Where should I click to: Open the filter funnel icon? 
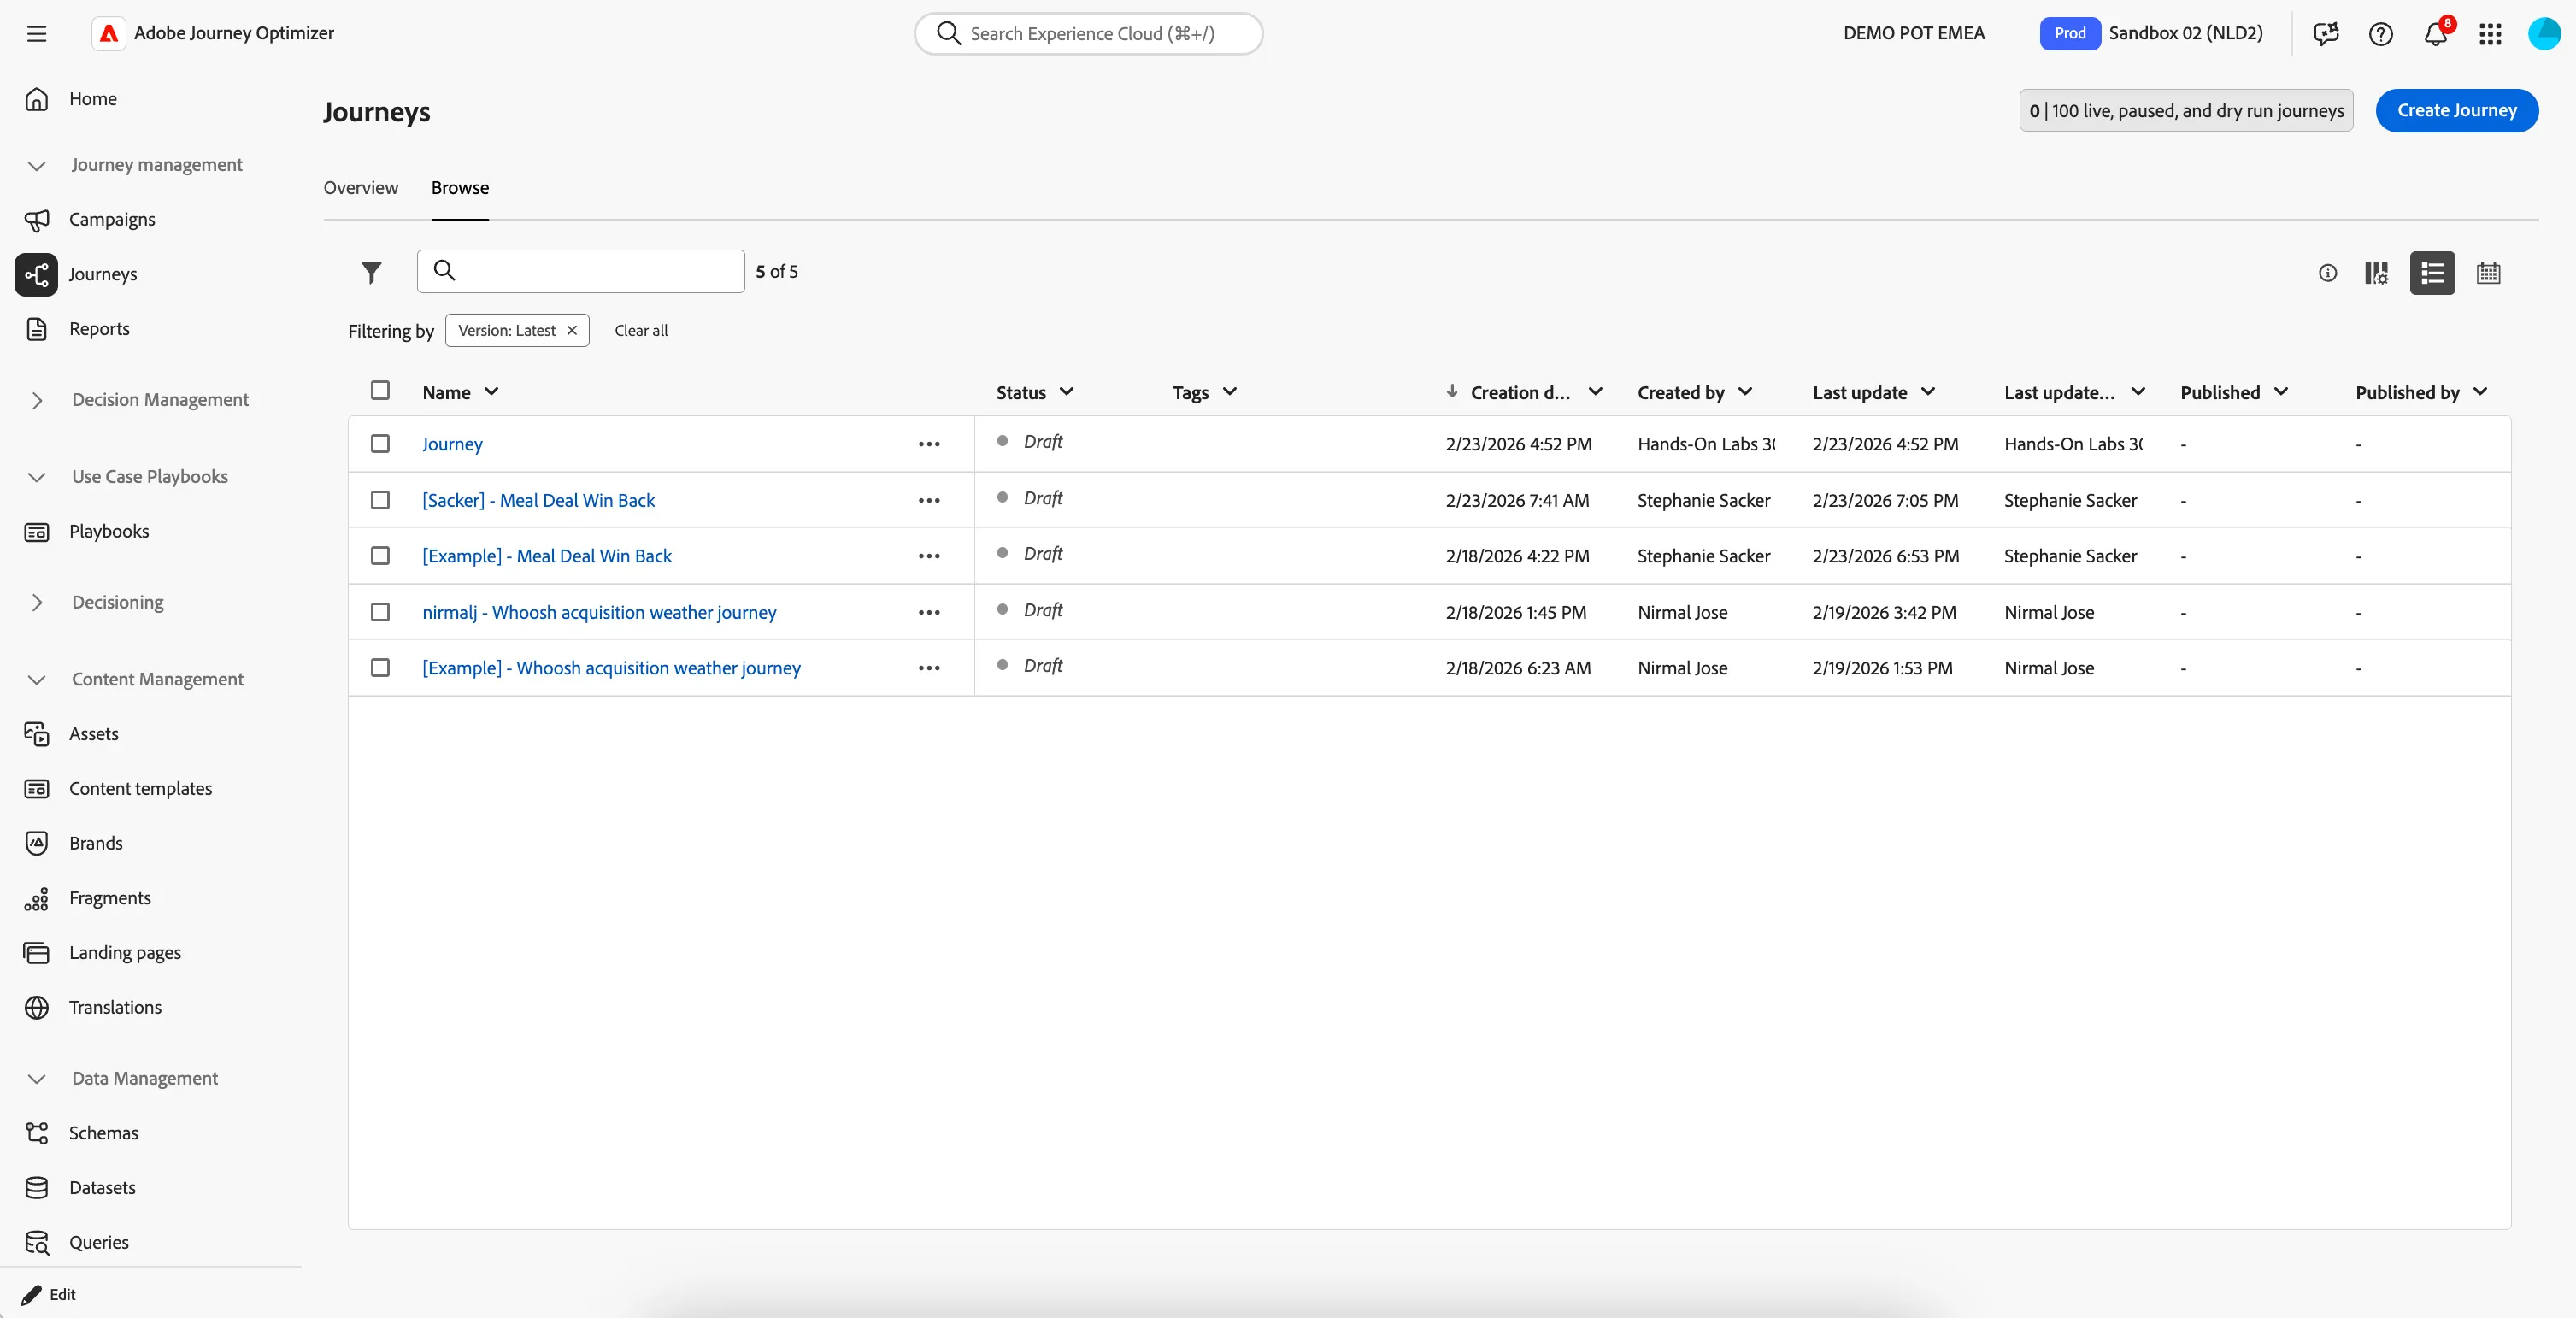[x=371, y=272]
